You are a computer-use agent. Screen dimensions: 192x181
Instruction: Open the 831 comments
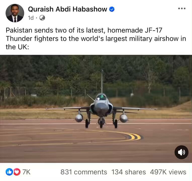pos(84,172)
